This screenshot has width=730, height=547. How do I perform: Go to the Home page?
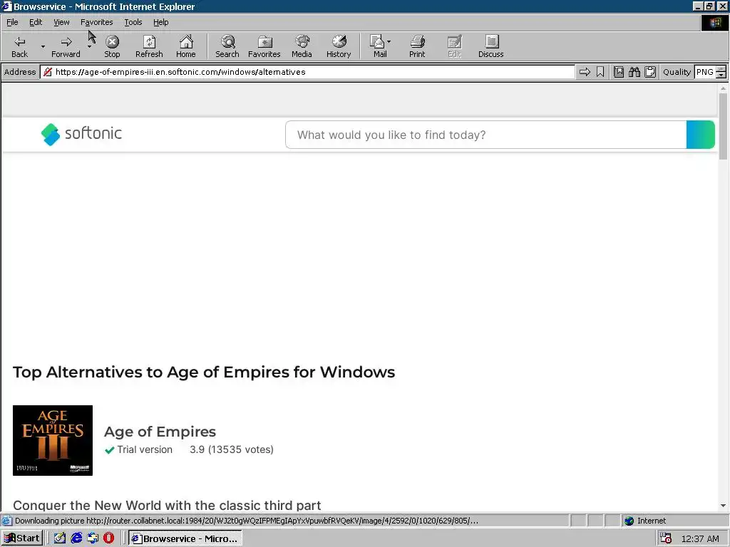pos(186,46)
